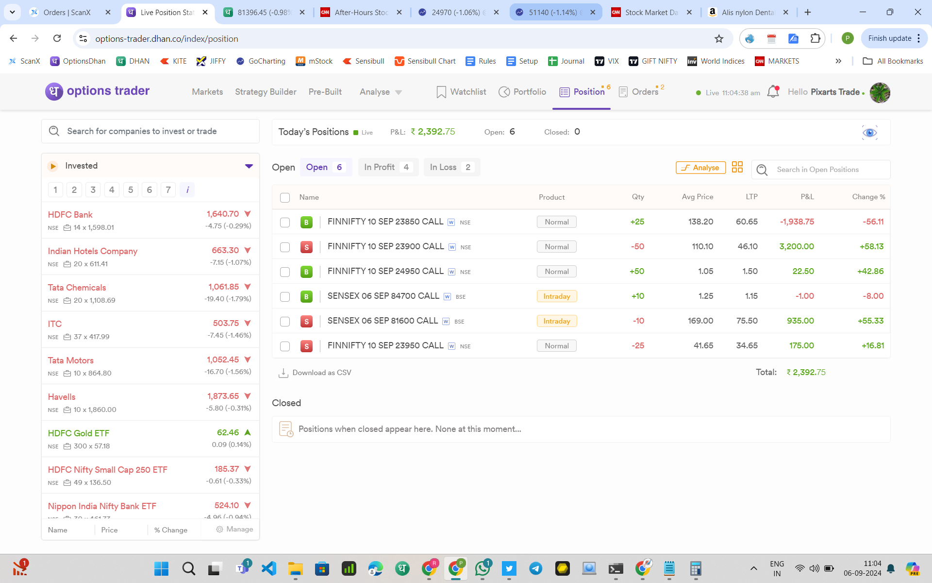Open HDFC Gold ETF watchlist entry
932x583 pixels.
tap(150, 439)
